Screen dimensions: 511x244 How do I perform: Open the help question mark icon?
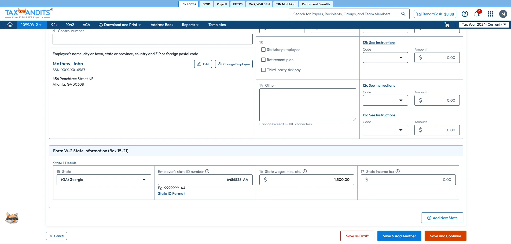[x=465, y=14]
